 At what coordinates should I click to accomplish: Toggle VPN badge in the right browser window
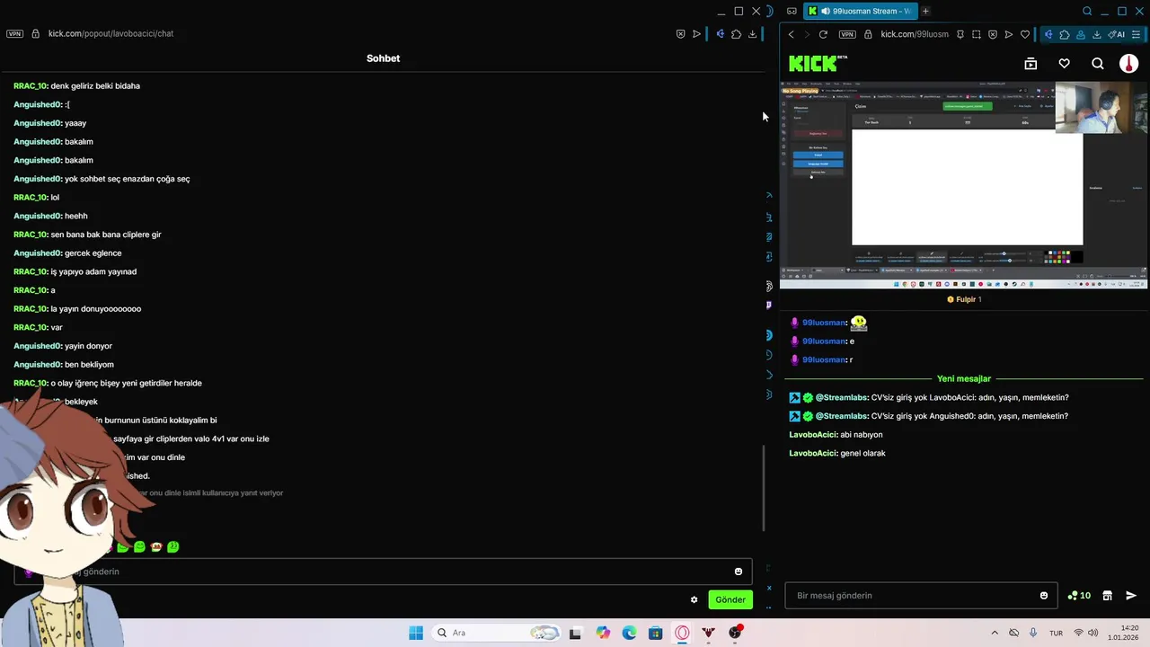pyautogui.click(x=847, y=34)
